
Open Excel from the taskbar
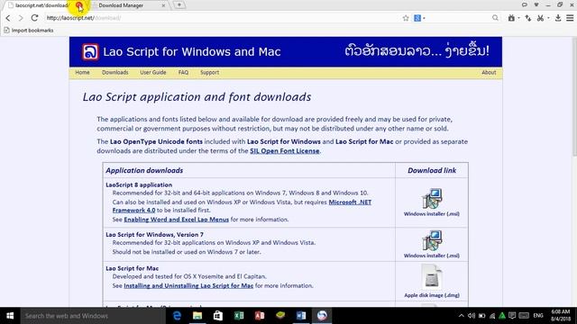(x=239, y=316)
